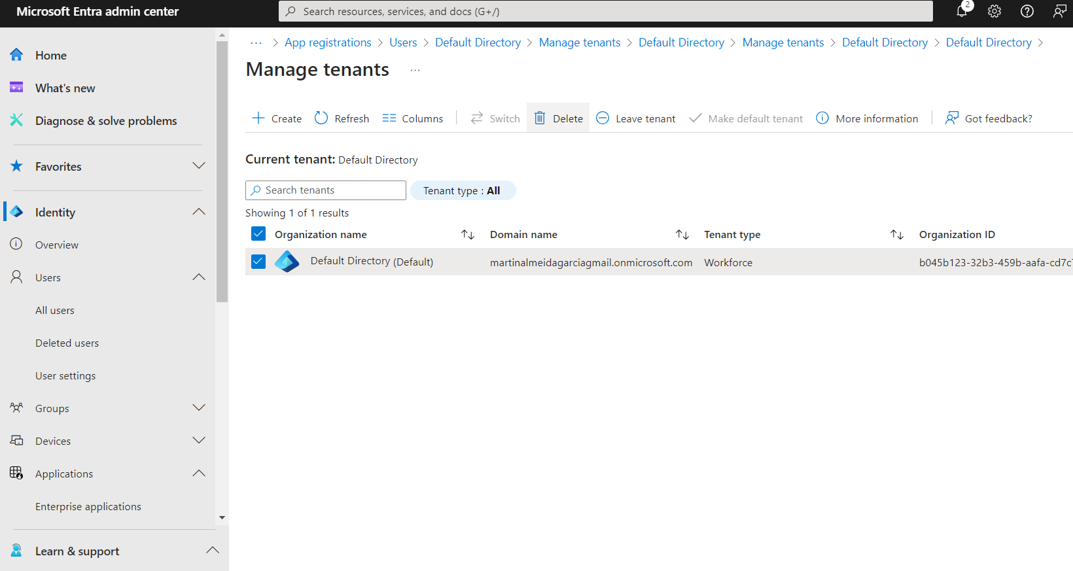
Task: Collapse the Learn & support chevron
Action: (x=213, y=550)
